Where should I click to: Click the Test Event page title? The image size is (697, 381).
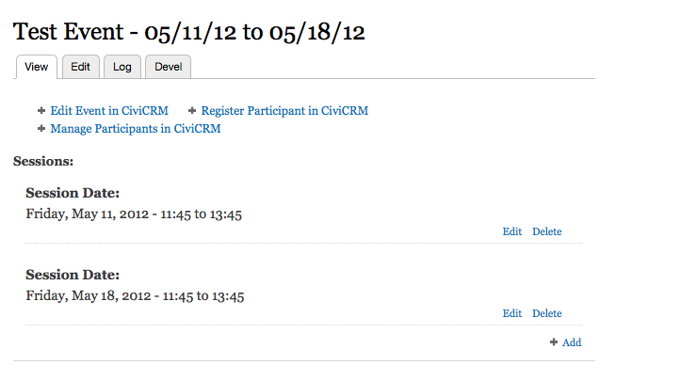point(188,31)
